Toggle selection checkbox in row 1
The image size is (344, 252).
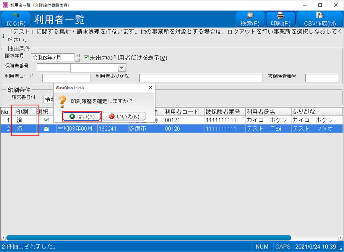[x=46, y=120]
